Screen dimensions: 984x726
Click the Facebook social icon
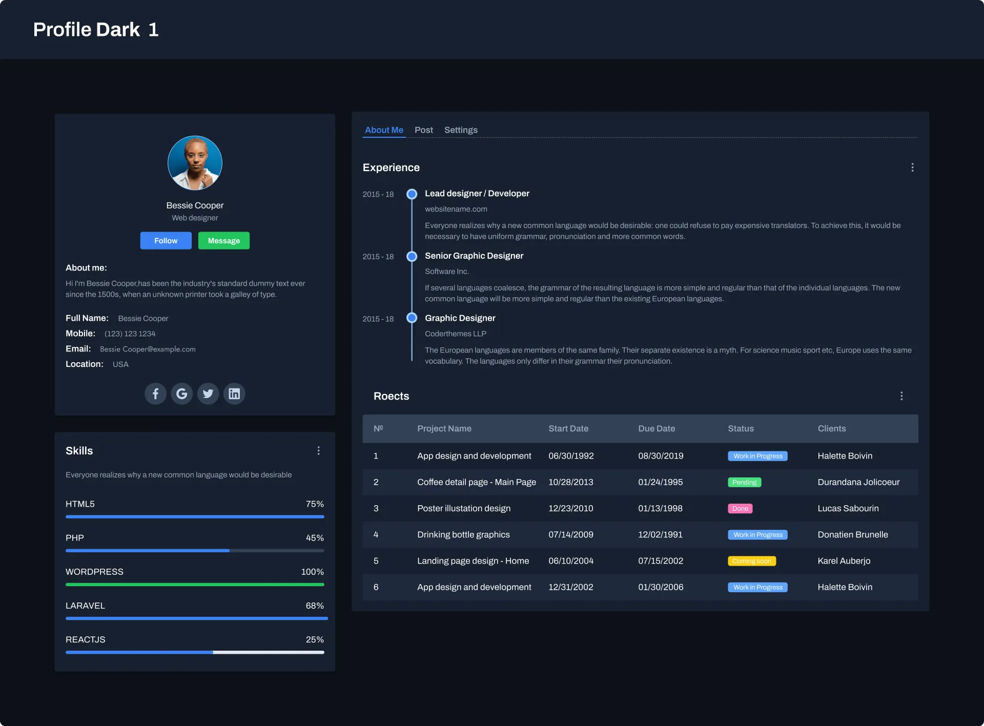point(155,393)
